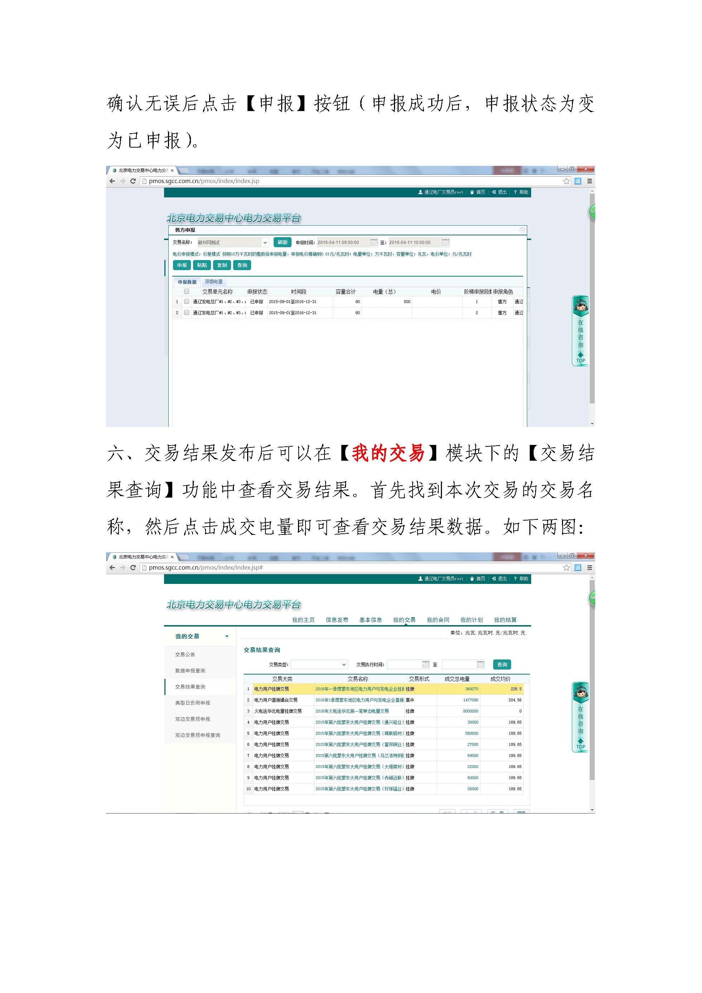Open the 帮助 help icon
This screenshot has height=993, width=702.
[516, 192]
